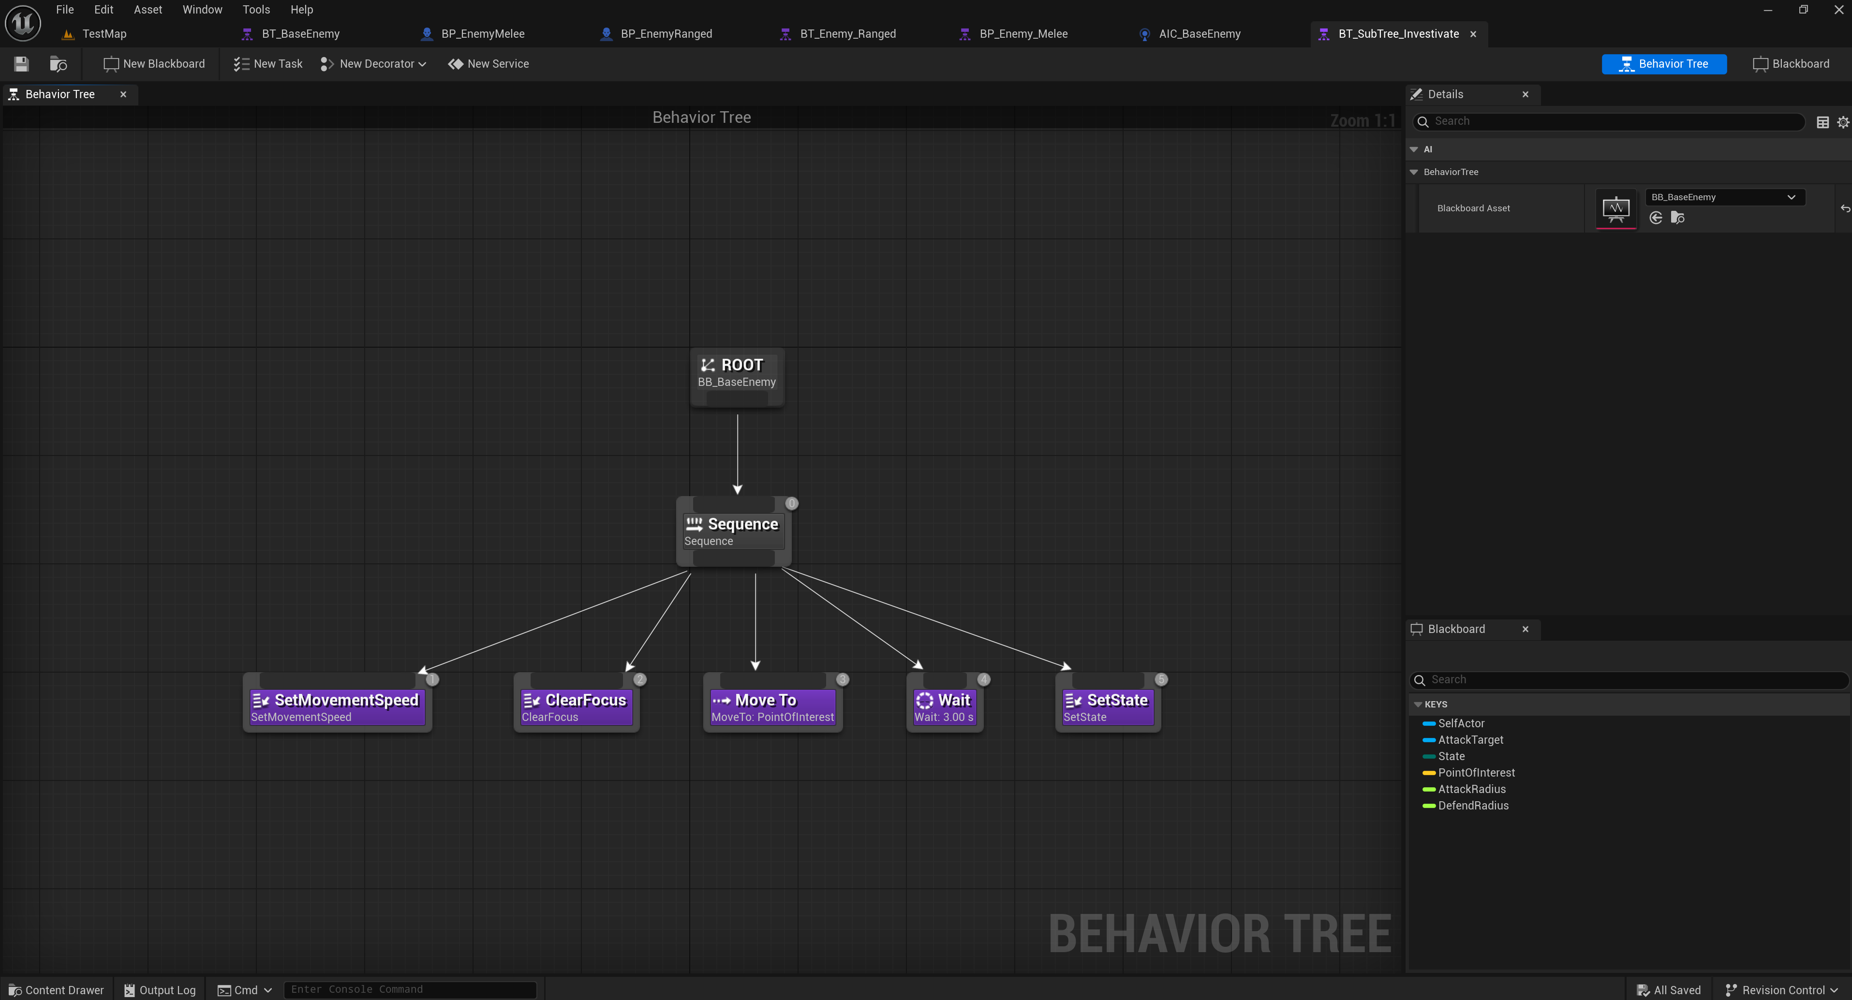Open the Tools menu
Screen dimensions: 1852x1000
pos(256,9)
